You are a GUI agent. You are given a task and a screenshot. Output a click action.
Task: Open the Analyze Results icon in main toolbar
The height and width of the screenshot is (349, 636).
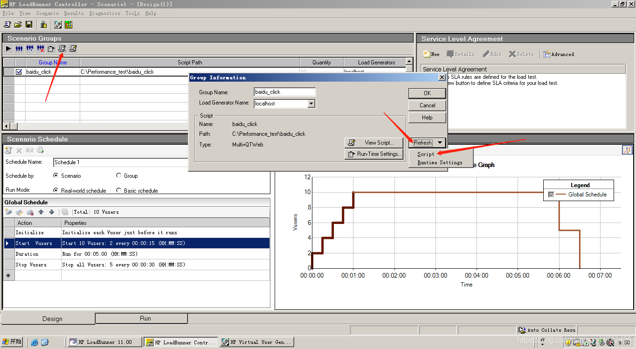click(68, 24)
